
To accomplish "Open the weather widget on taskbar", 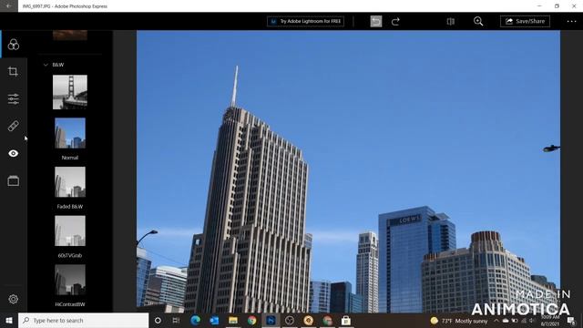I will click(x=458, y=321).
